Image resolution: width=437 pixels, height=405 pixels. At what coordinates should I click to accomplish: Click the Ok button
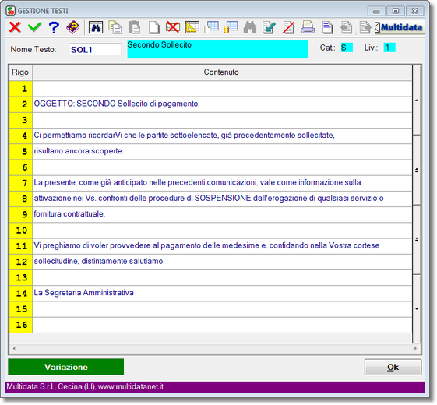tap(393, 367)
